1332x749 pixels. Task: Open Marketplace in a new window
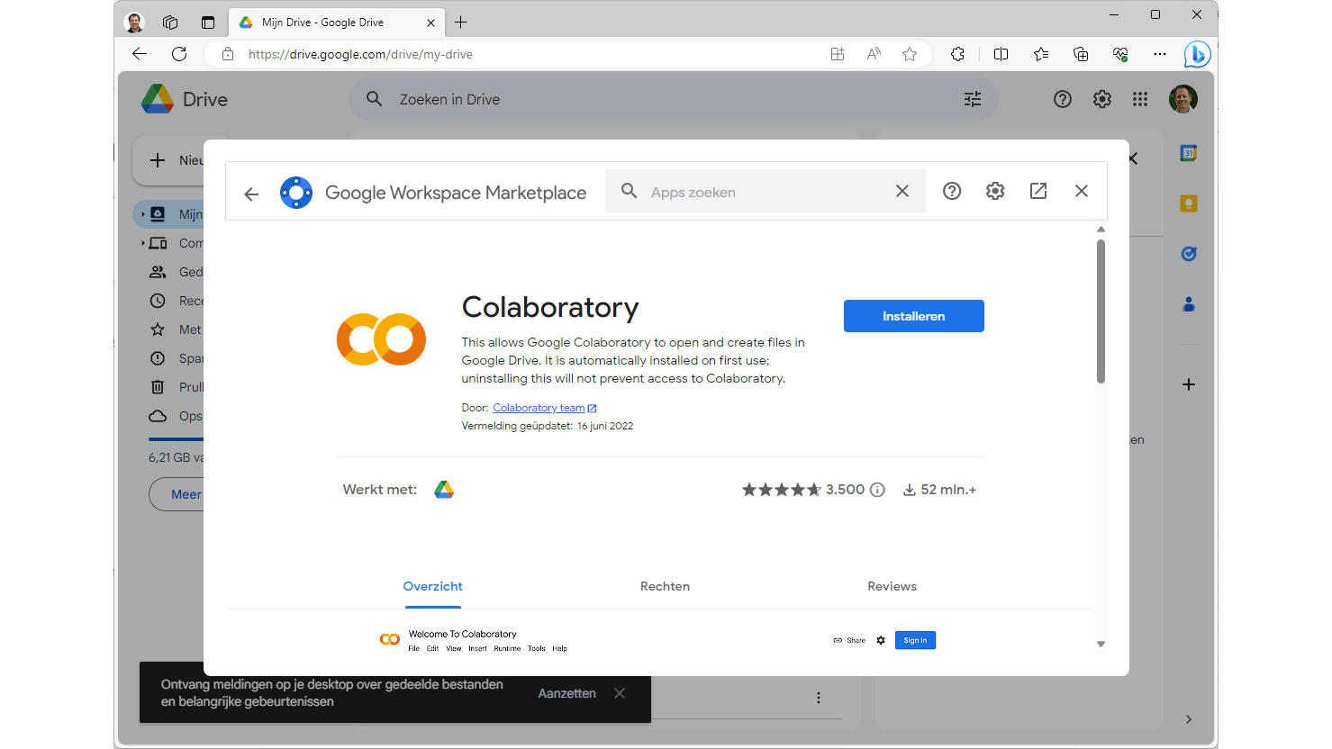pyautogui.click(x=1038, y=191)
